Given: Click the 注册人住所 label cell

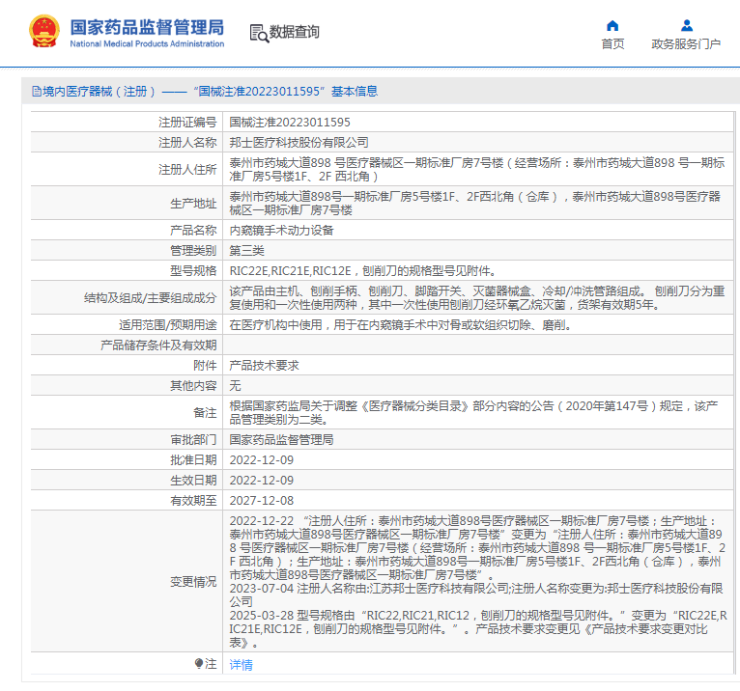Looking at the screenshot, I should 127,169.
